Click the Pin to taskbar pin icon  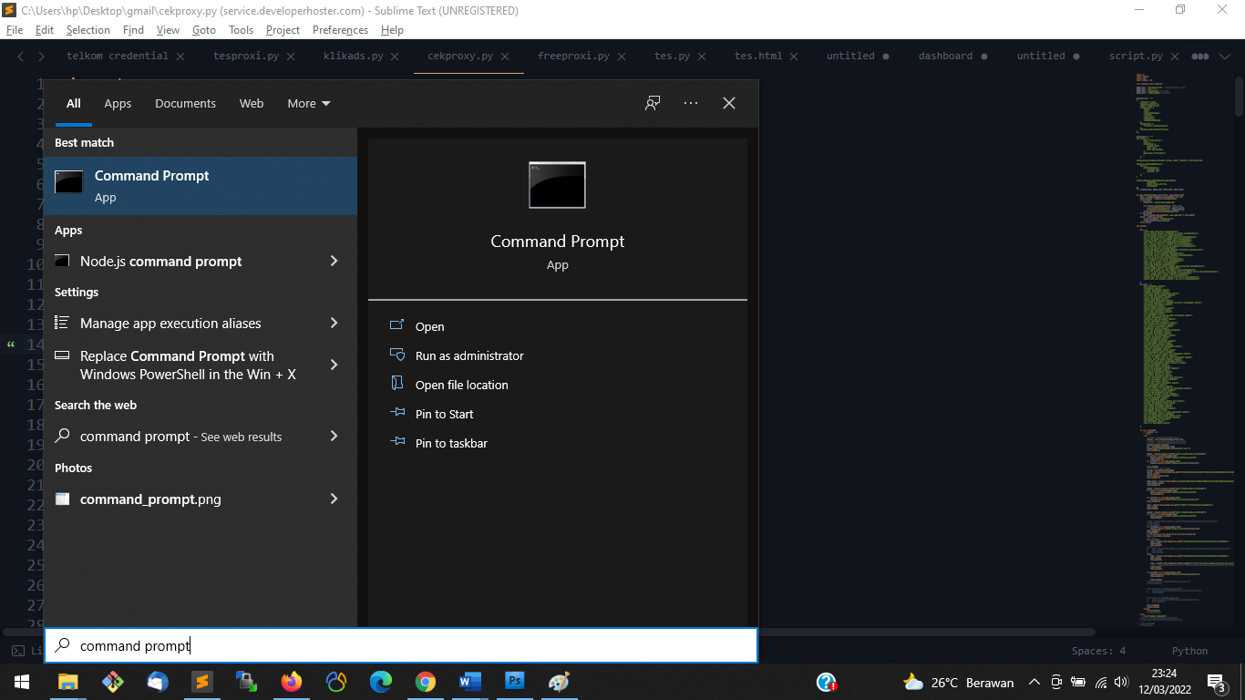coord(397,442)
